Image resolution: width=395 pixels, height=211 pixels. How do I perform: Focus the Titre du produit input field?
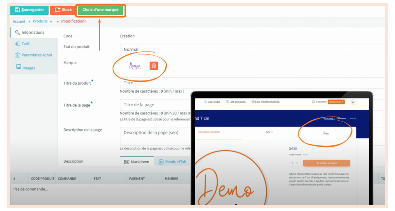click(x=251, y=83)
